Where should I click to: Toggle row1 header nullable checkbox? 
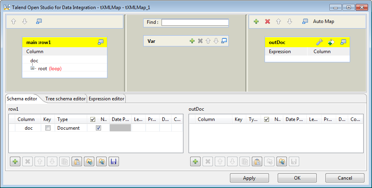tap(93, 119)
